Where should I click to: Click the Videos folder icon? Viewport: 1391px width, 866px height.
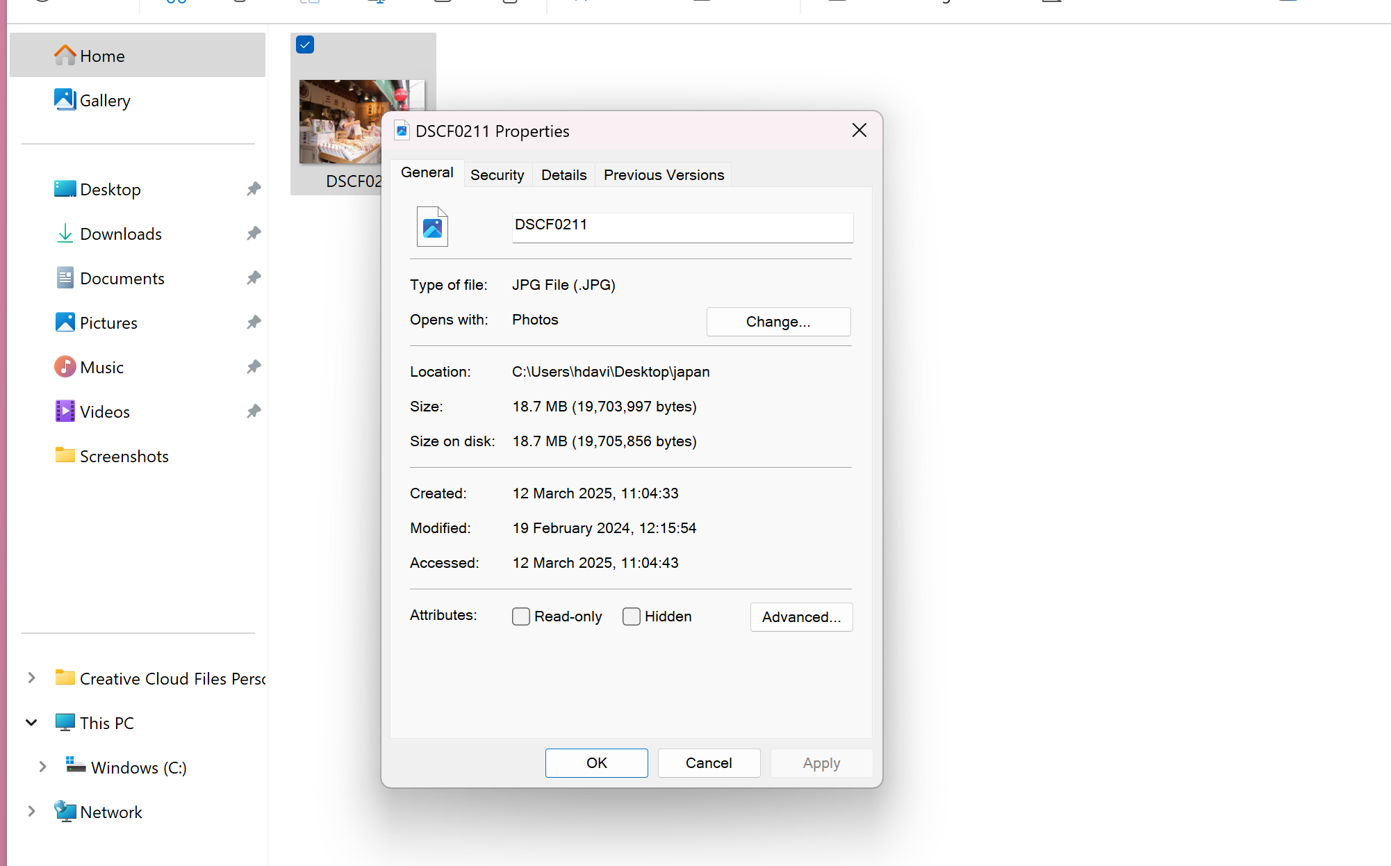65,411
